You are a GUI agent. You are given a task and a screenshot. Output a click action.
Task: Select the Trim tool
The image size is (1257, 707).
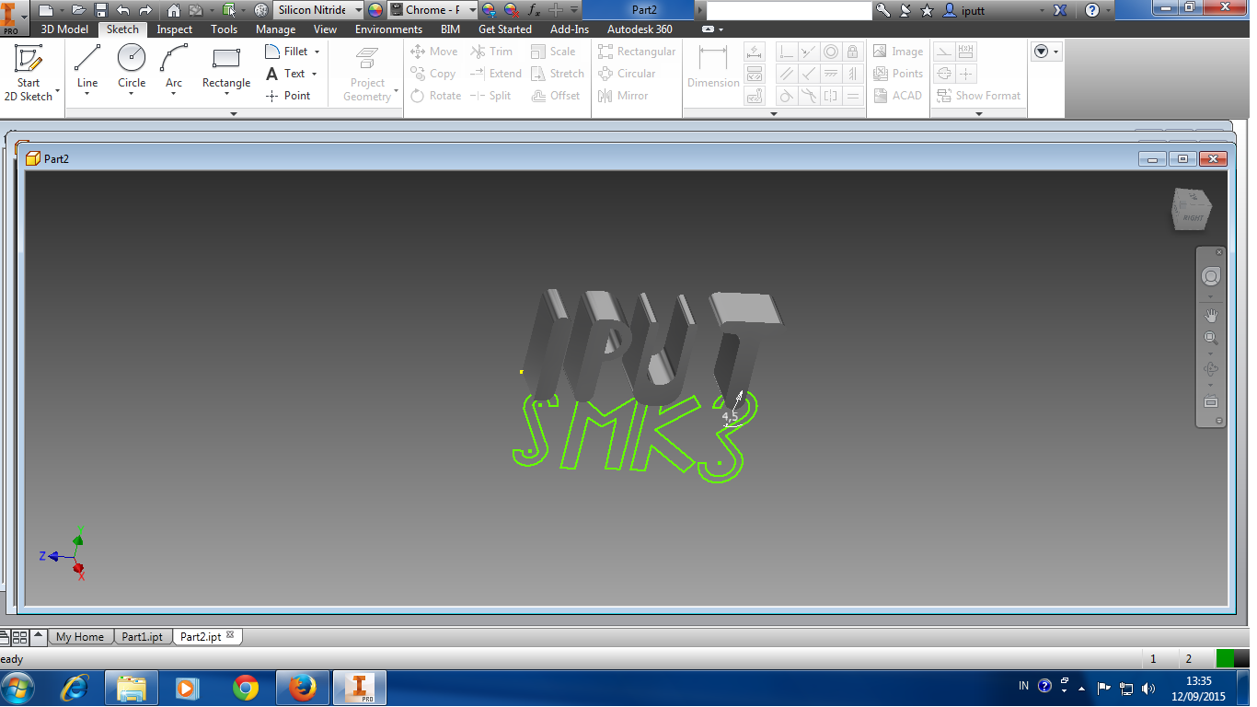[493, 52]
